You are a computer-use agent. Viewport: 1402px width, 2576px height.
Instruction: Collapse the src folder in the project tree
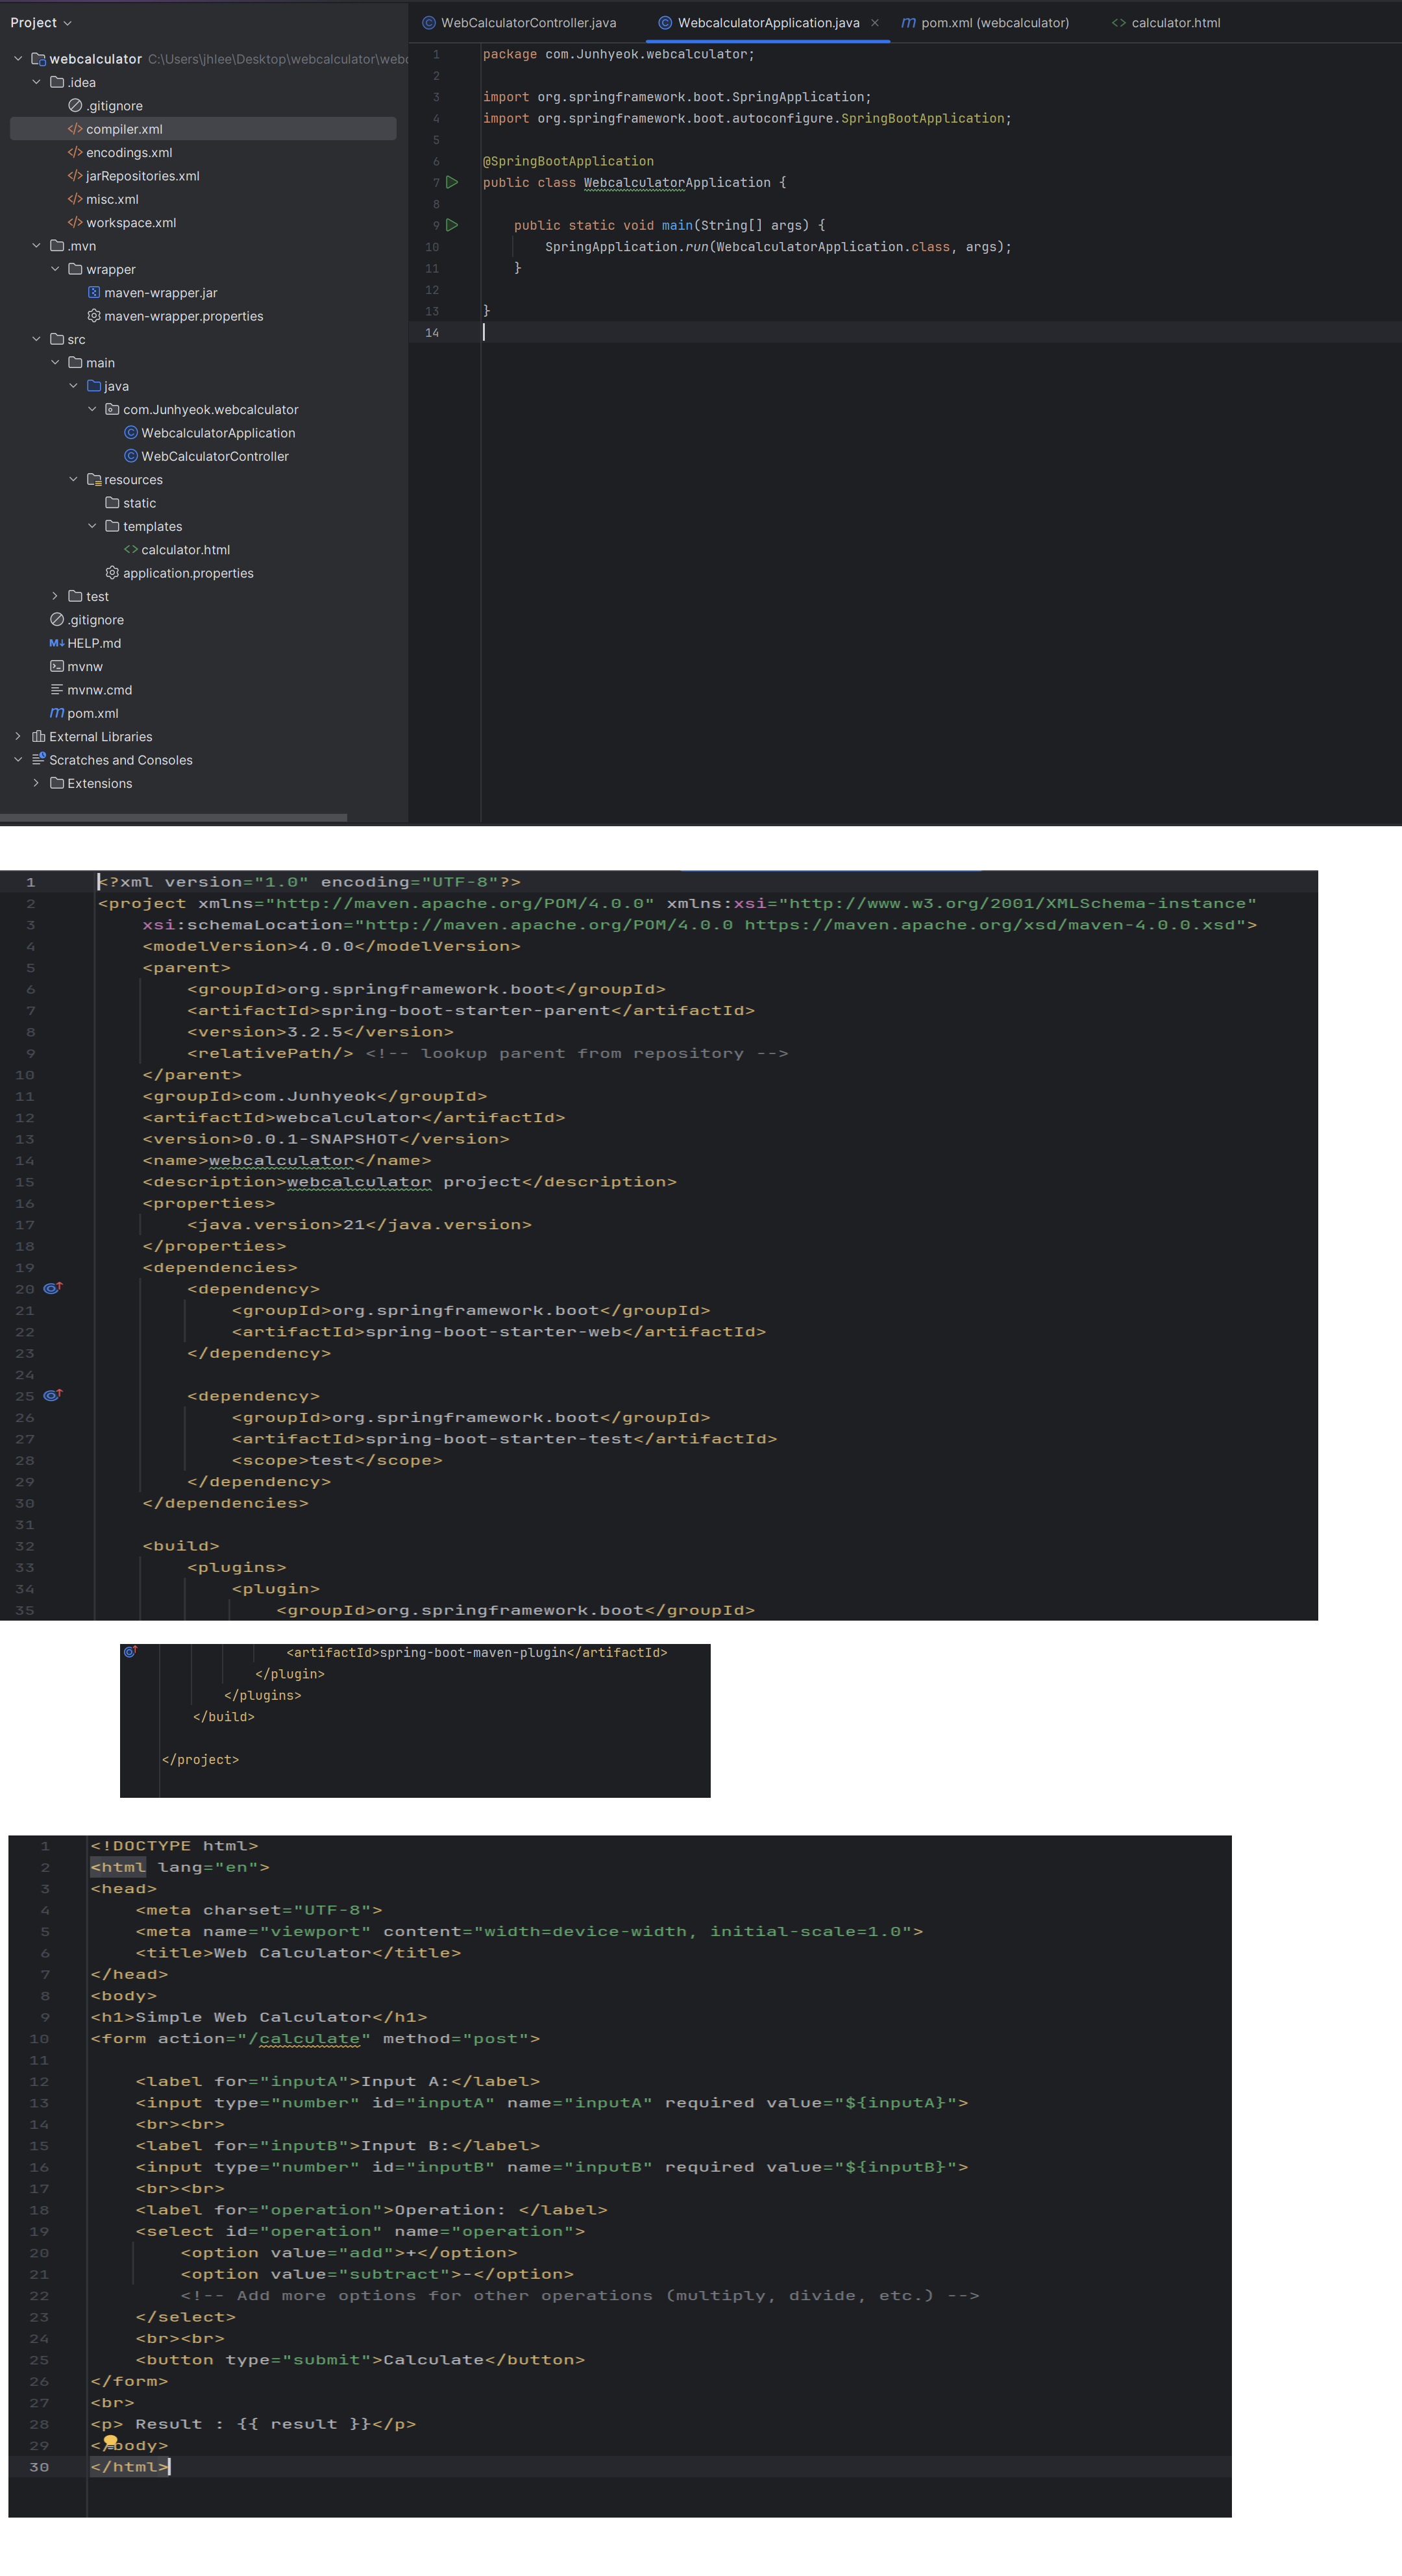click(37, 339)
